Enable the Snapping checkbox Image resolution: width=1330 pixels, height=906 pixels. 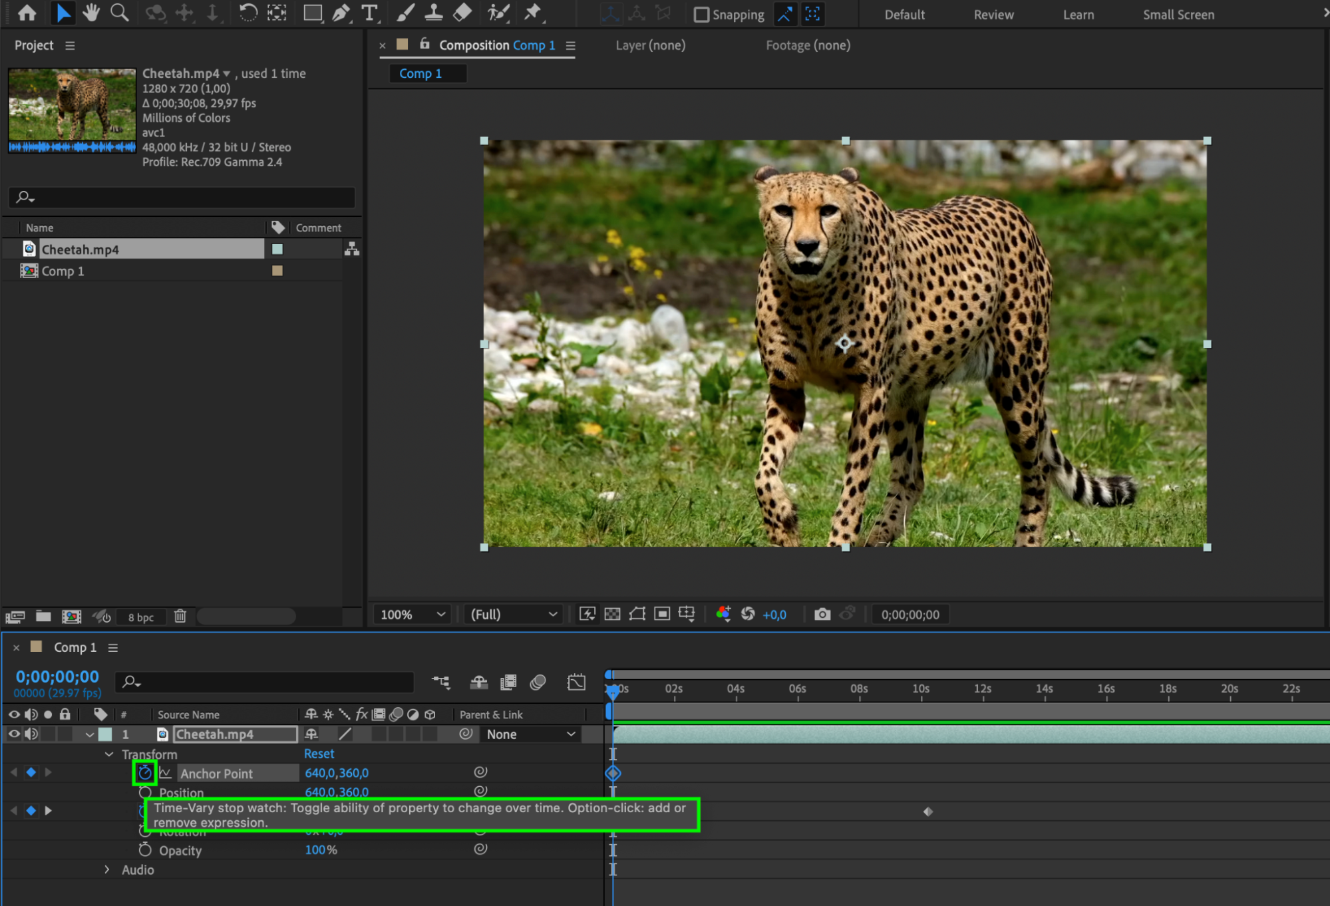701,15
